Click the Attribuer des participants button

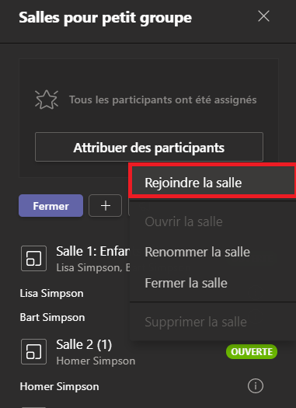(x=149, y=147)
